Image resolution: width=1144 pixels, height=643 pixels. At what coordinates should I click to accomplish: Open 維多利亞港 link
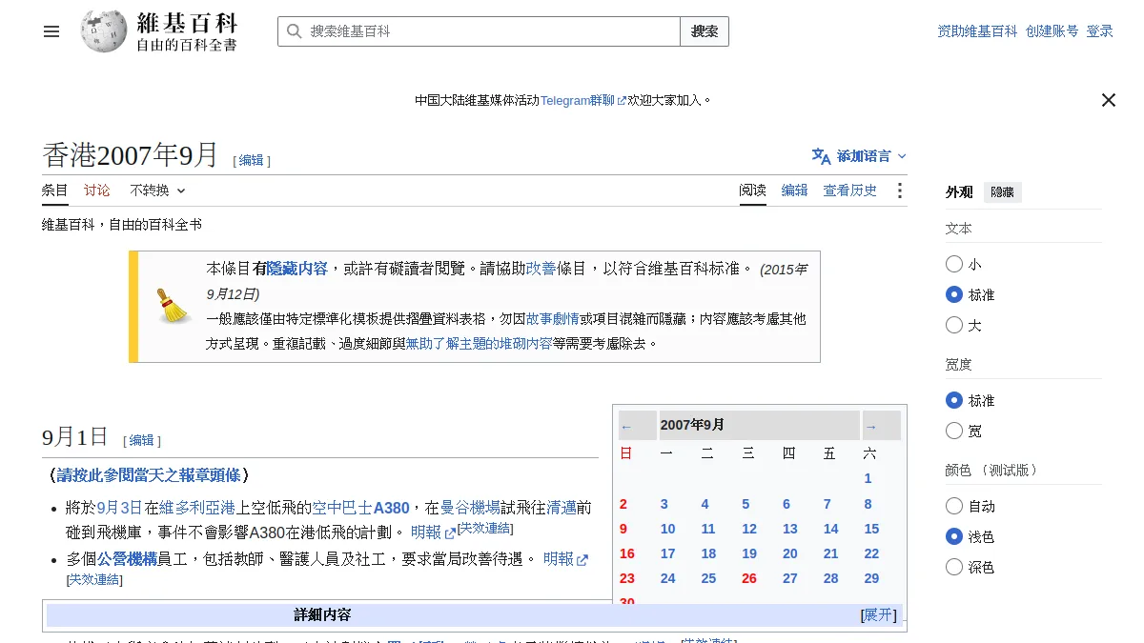[x=197, y=508]
